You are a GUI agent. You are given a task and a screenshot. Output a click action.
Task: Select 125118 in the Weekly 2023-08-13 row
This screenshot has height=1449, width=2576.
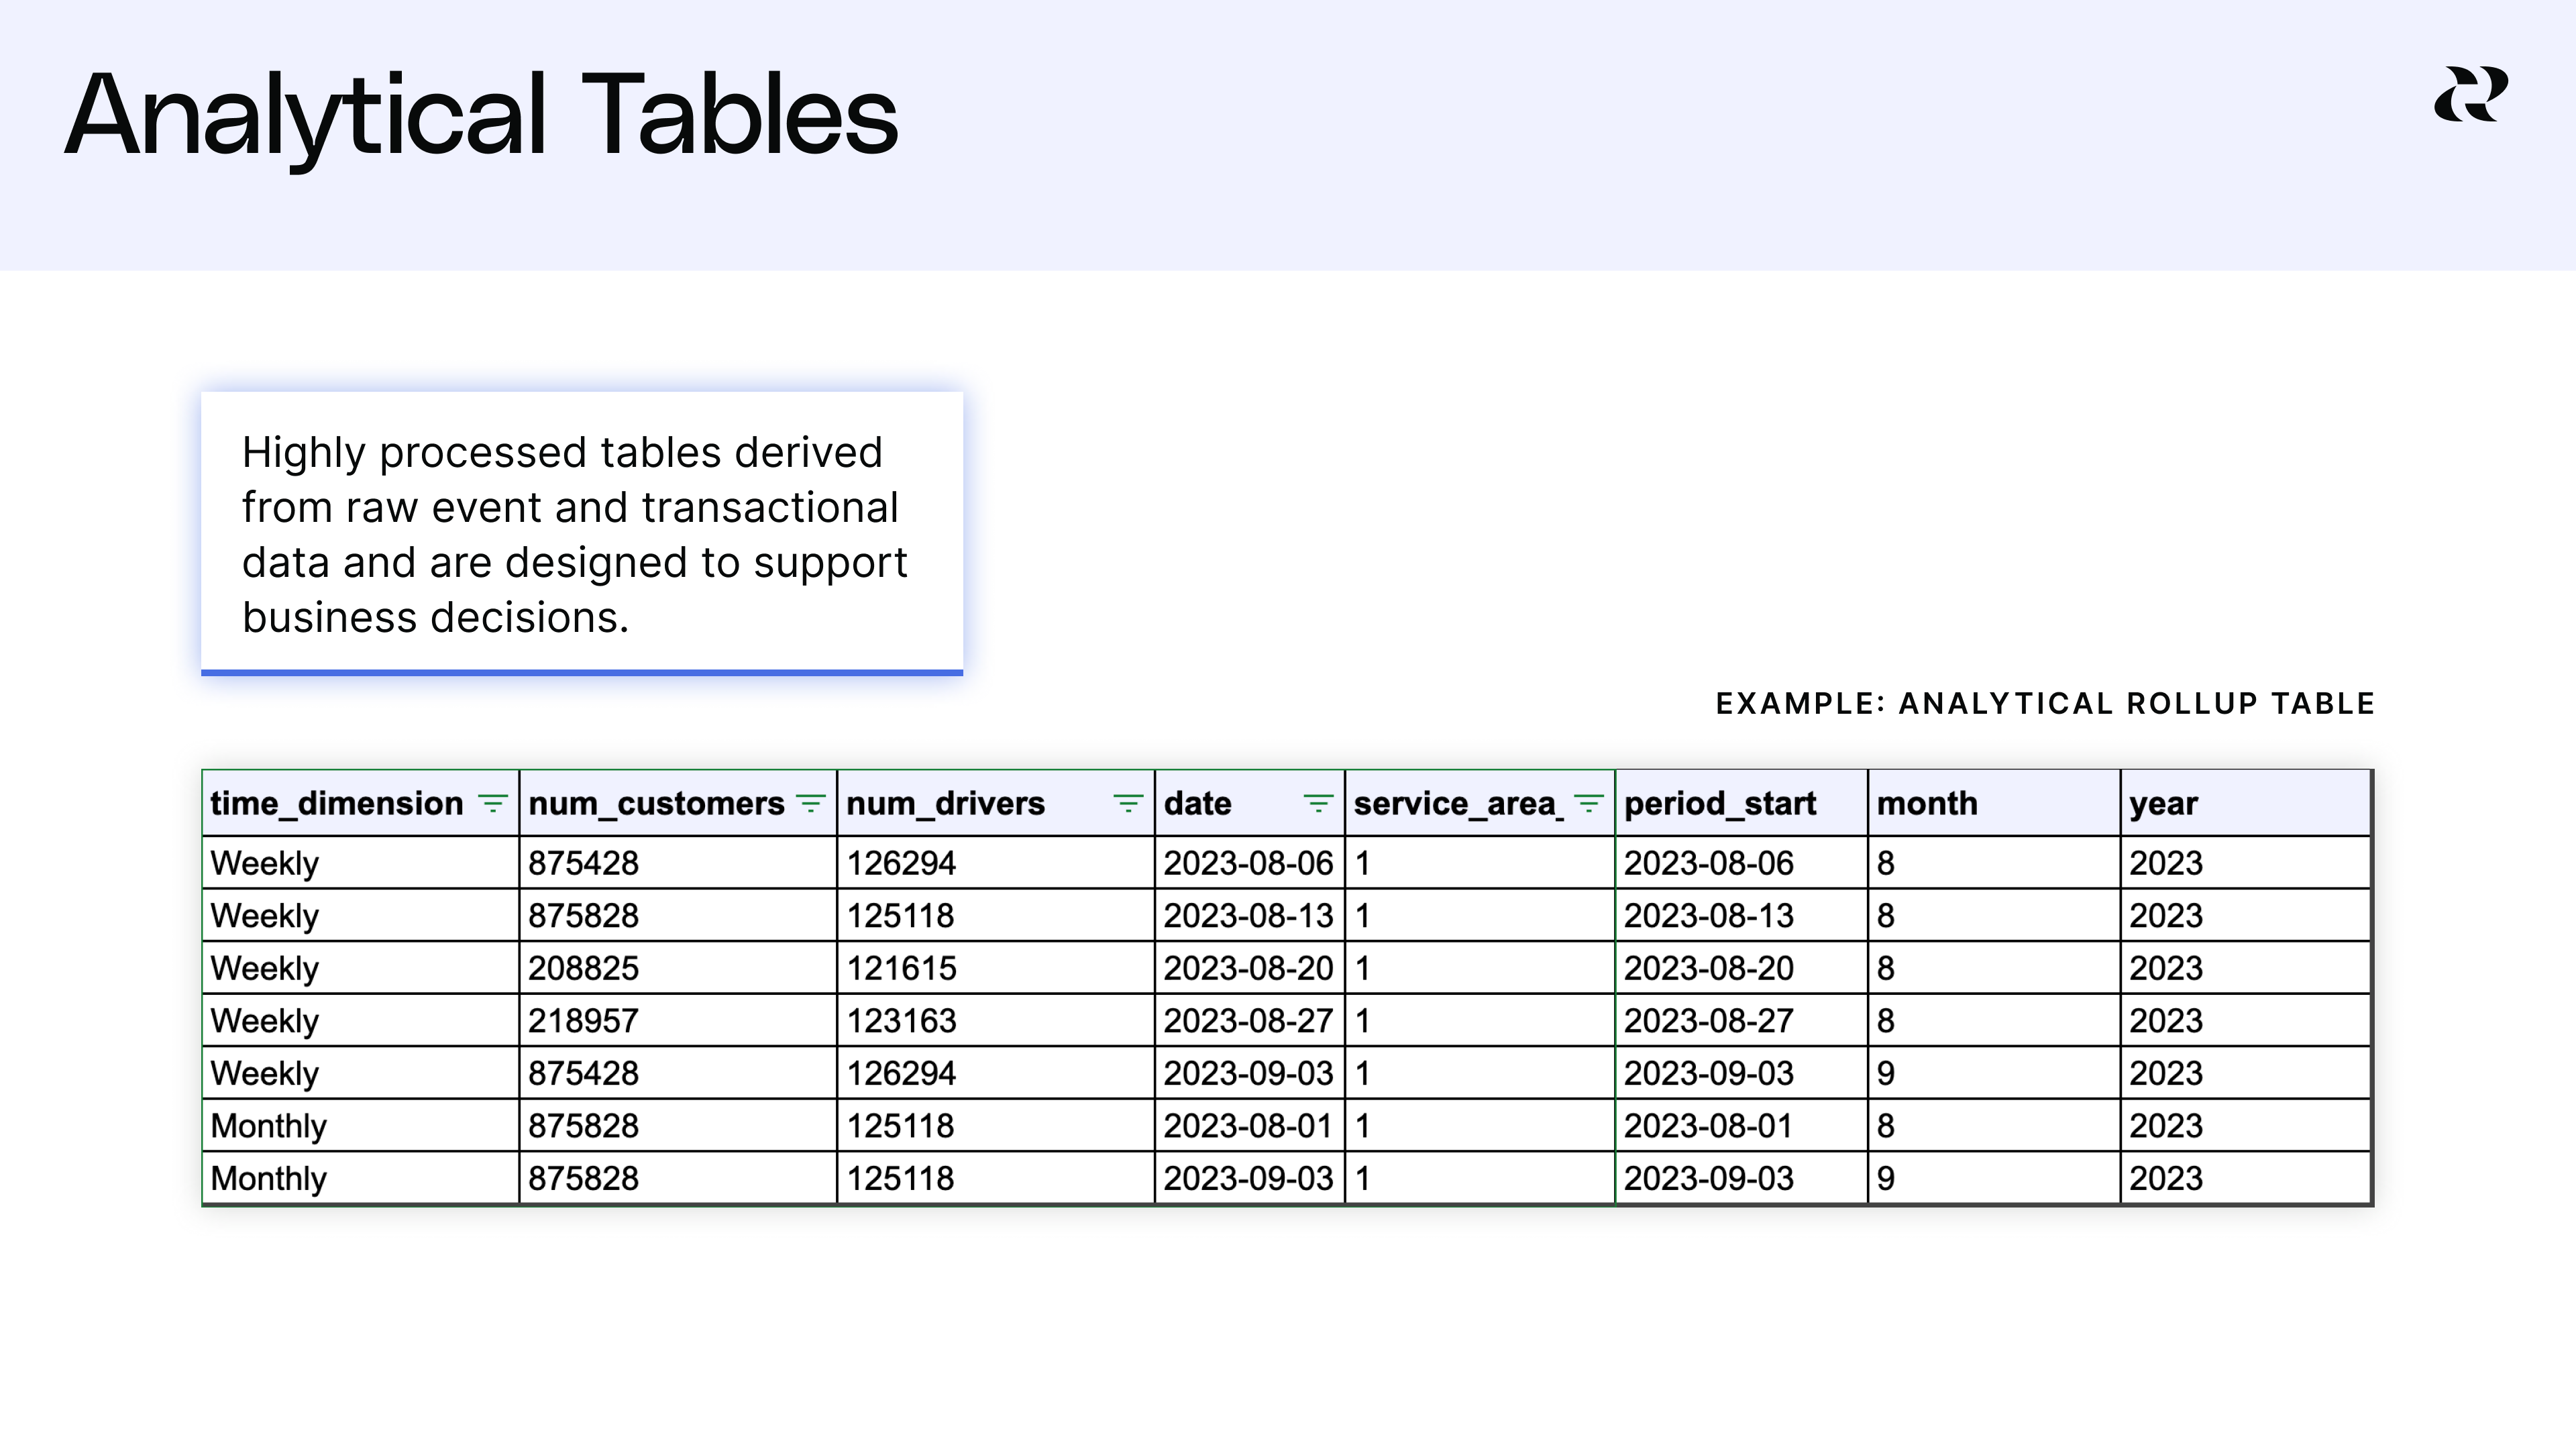[x=996, y=915]
